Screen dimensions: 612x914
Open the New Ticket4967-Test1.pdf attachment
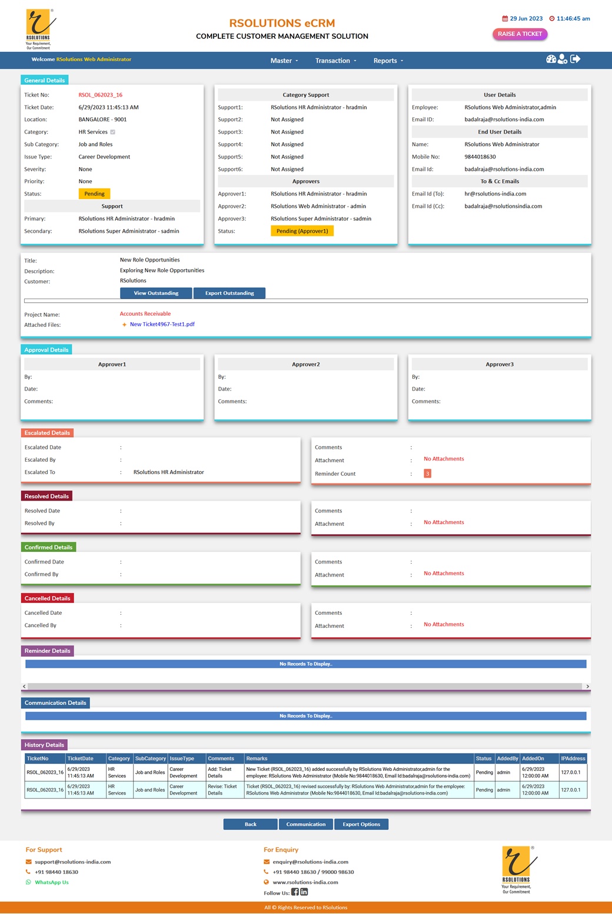click(x=162, y=324)
